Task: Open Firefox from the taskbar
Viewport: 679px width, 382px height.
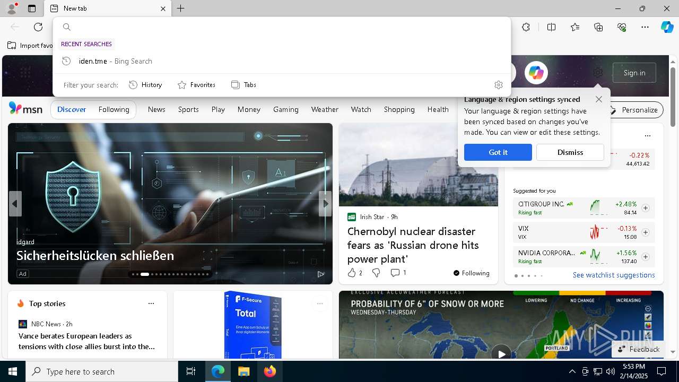Action: tap(269, 371)
